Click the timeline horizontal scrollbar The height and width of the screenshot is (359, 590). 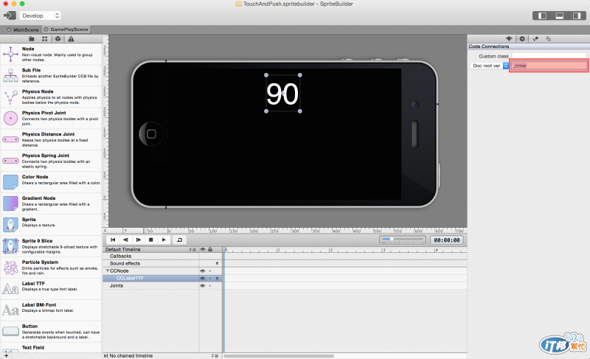click(279, 355)
